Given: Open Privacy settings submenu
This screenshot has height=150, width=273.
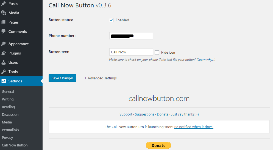Looking at the screenshot, I should pos(7,137).
